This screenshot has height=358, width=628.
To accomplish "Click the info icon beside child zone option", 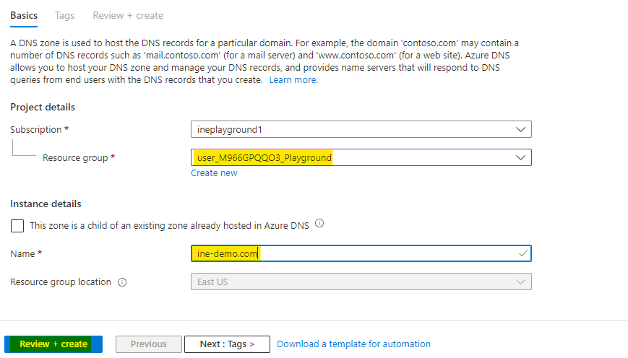I will 319,224.
